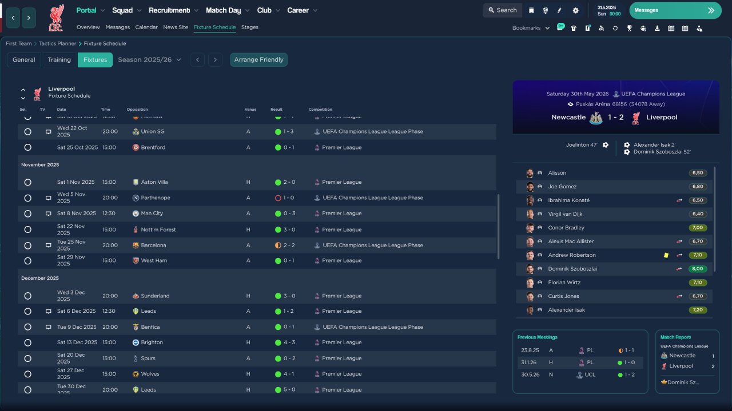Click the Opposition column header
Viewport: 732px width, 411px height.
coord(137,110)
